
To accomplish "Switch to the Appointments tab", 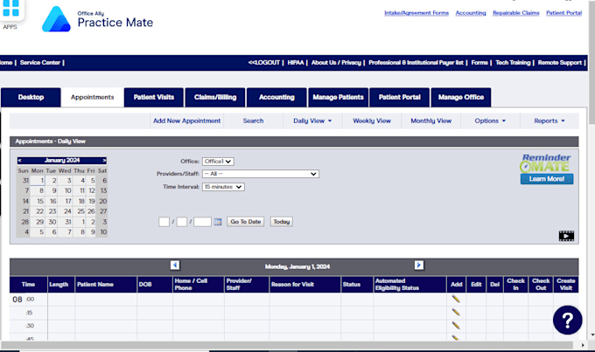I will (92, 97).
